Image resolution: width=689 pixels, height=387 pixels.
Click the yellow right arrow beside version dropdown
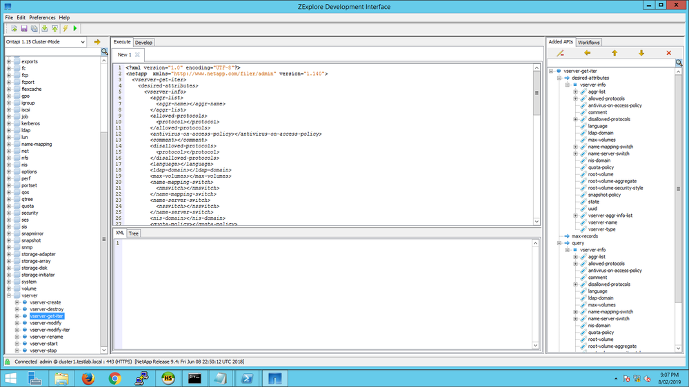click(x=97, y=42)
